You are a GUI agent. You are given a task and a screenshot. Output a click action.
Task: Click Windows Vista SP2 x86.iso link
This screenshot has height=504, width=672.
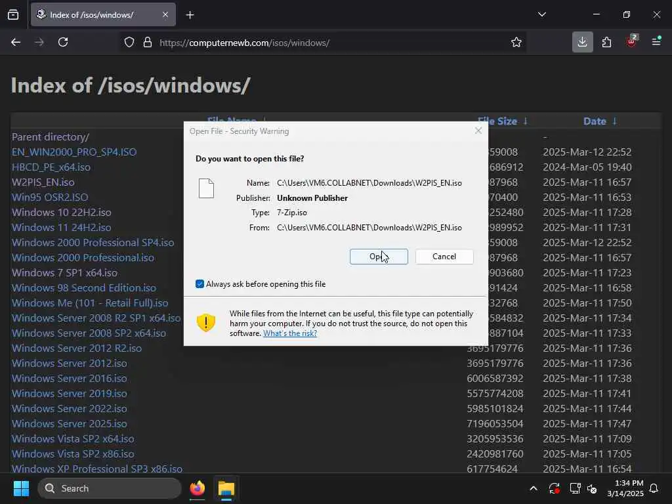pos(73,453)
